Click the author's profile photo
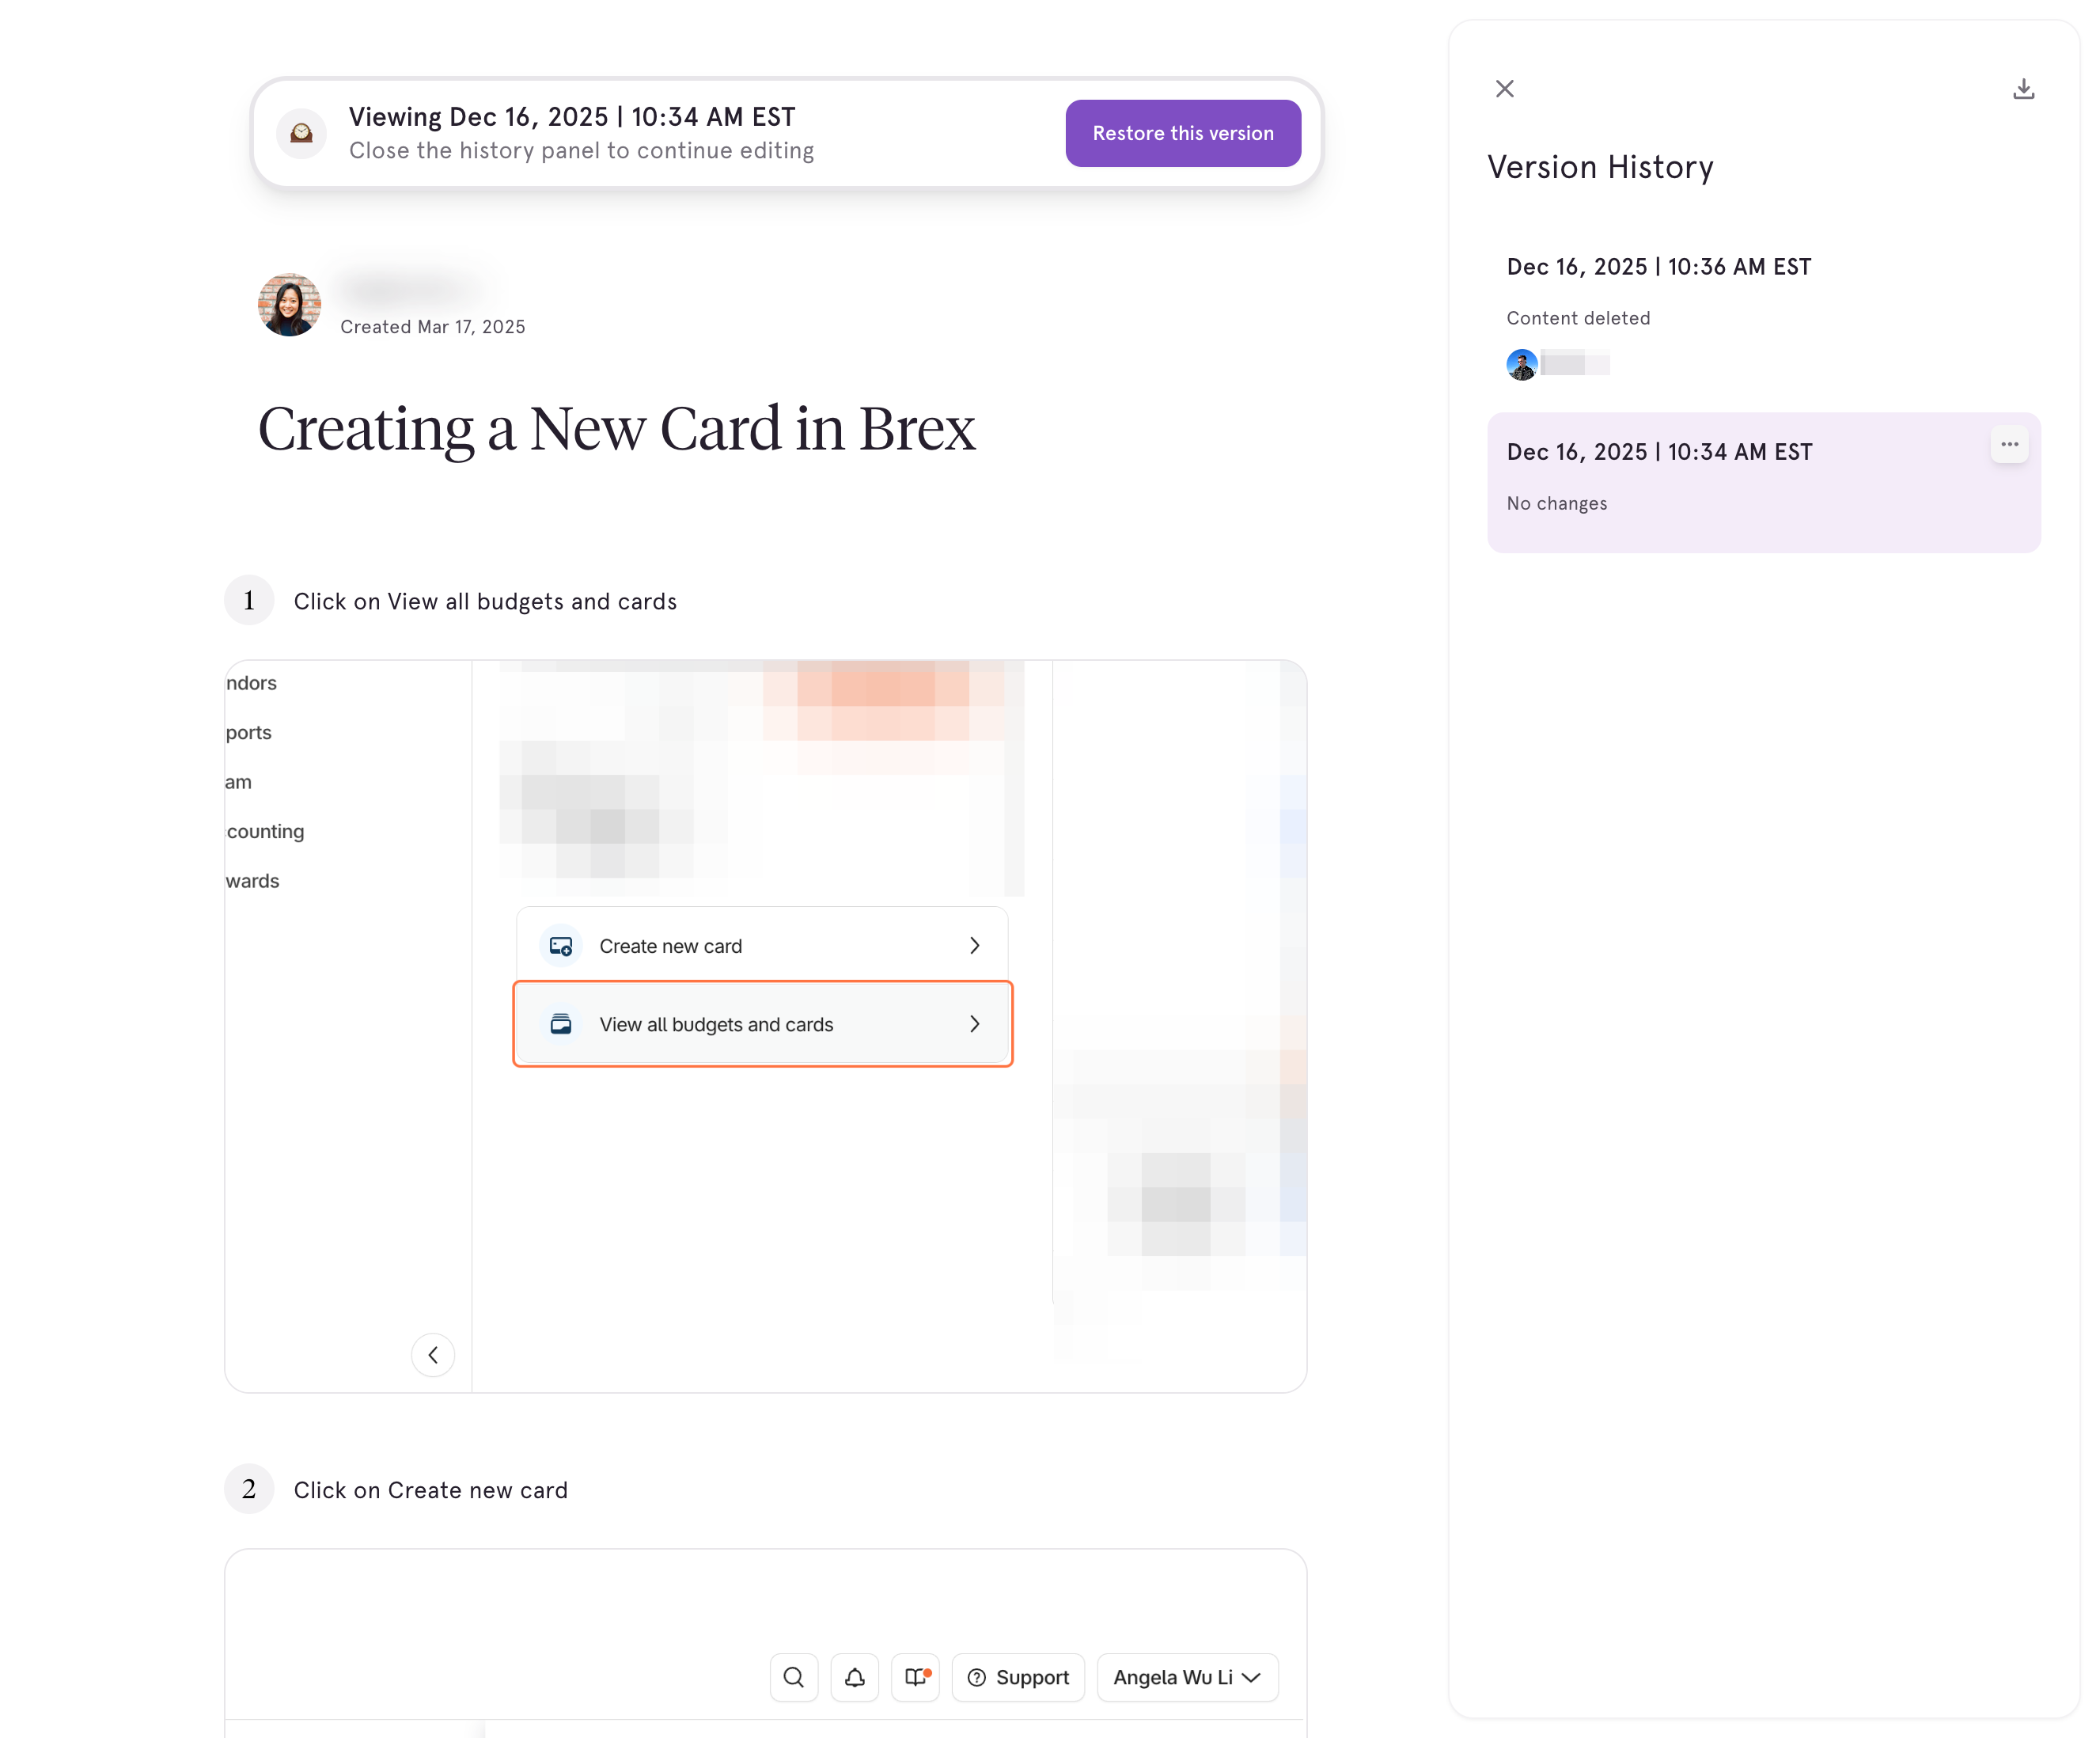 tap(289, 304)
